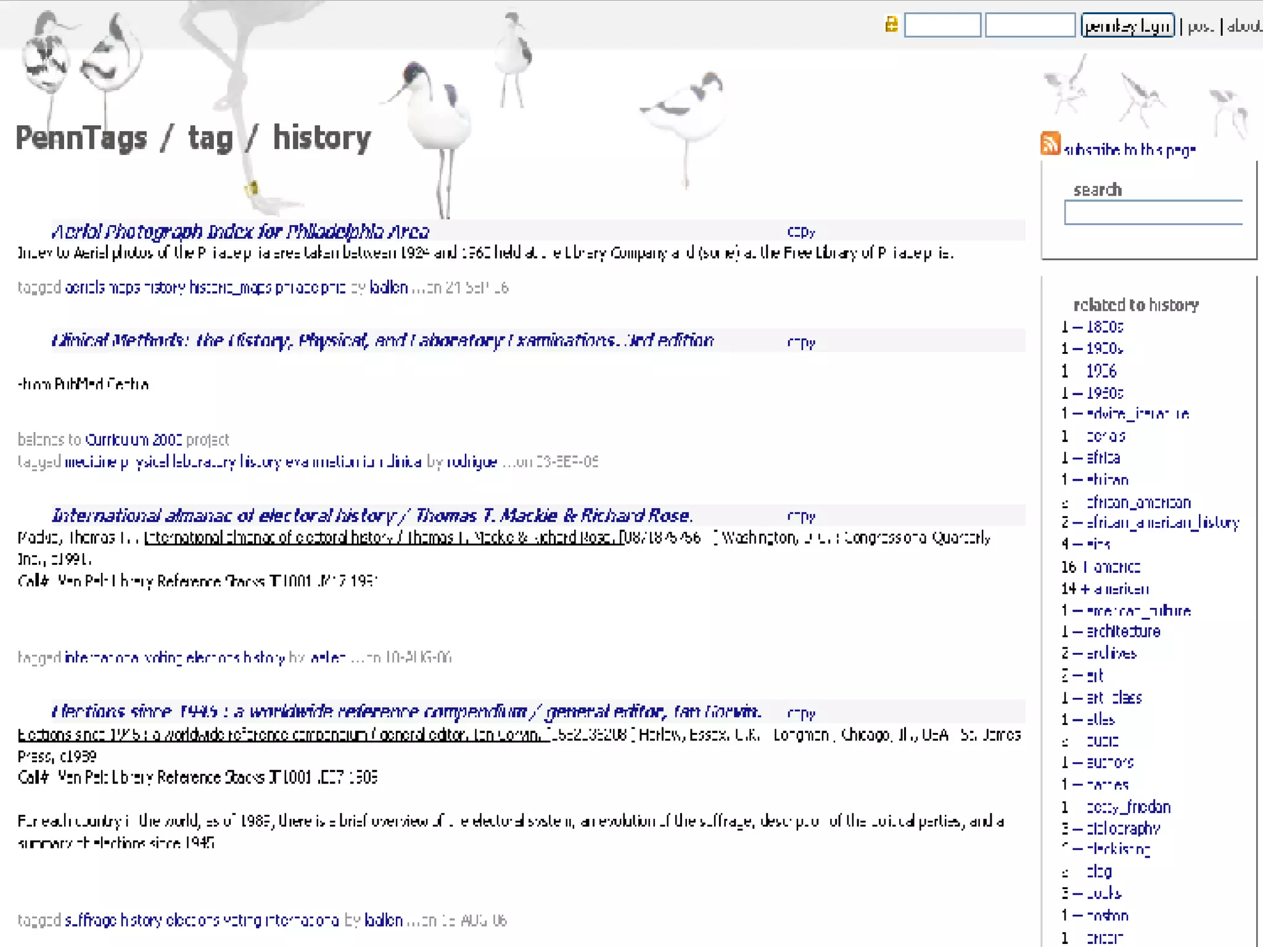Select the 'architecture' related tag
The image size is (1263, 947).
[x=1122, y=631]
